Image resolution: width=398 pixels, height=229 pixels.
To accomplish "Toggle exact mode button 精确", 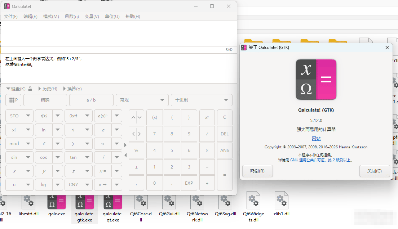I will tap(45, 100).
